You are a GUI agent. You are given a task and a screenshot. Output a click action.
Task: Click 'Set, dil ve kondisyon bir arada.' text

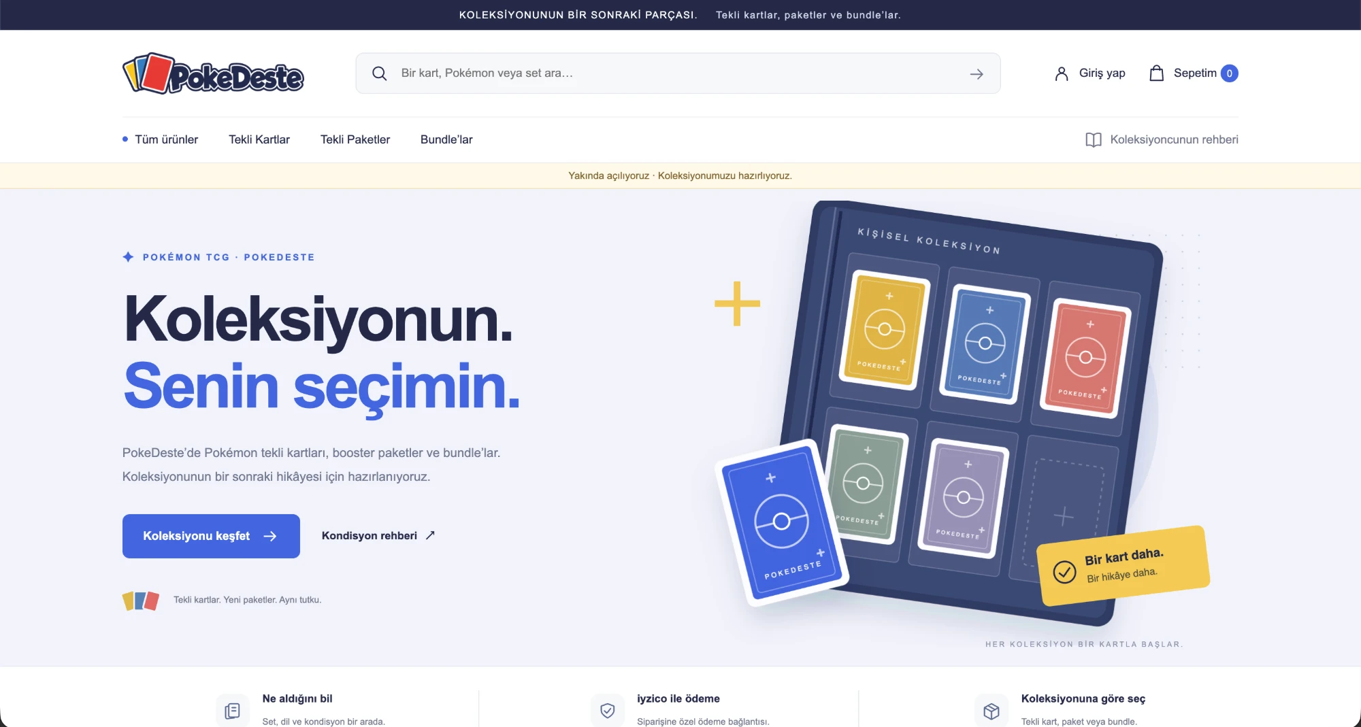pyautogui.click(x=323, y=722)
